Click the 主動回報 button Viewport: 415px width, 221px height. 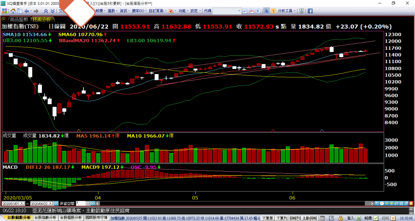pos(310,218)
